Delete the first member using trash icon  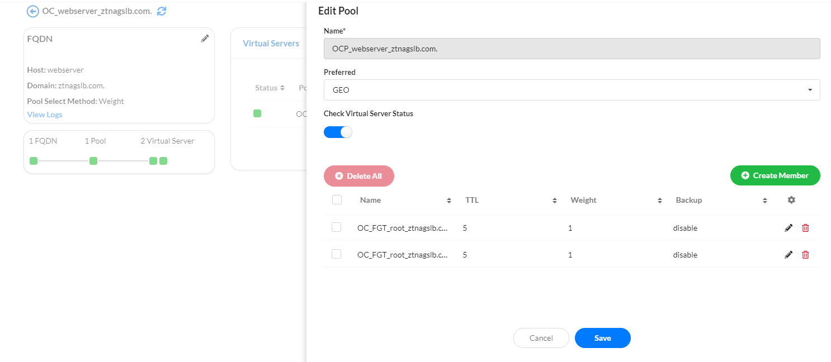tap(805, 227)
